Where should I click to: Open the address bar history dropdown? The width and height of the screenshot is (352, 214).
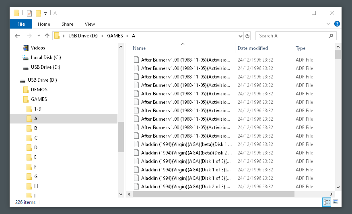(x=240, y=36)
